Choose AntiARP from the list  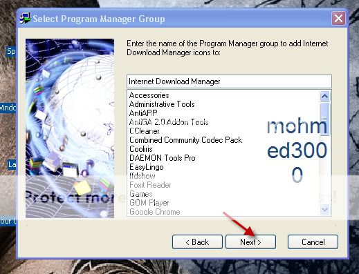point(143,113)
